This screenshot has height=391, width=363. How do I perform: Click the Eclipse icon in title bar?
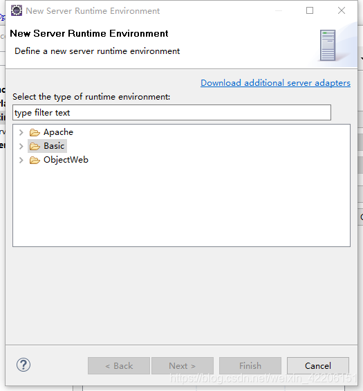17,10
